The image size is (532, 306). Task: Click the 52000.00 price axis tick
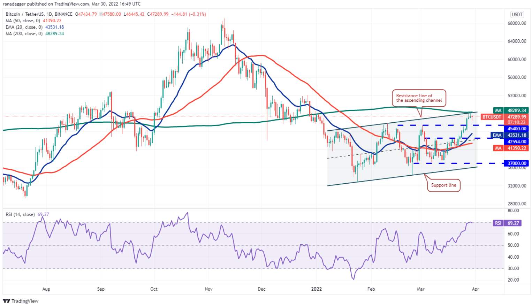pos(517,95)
